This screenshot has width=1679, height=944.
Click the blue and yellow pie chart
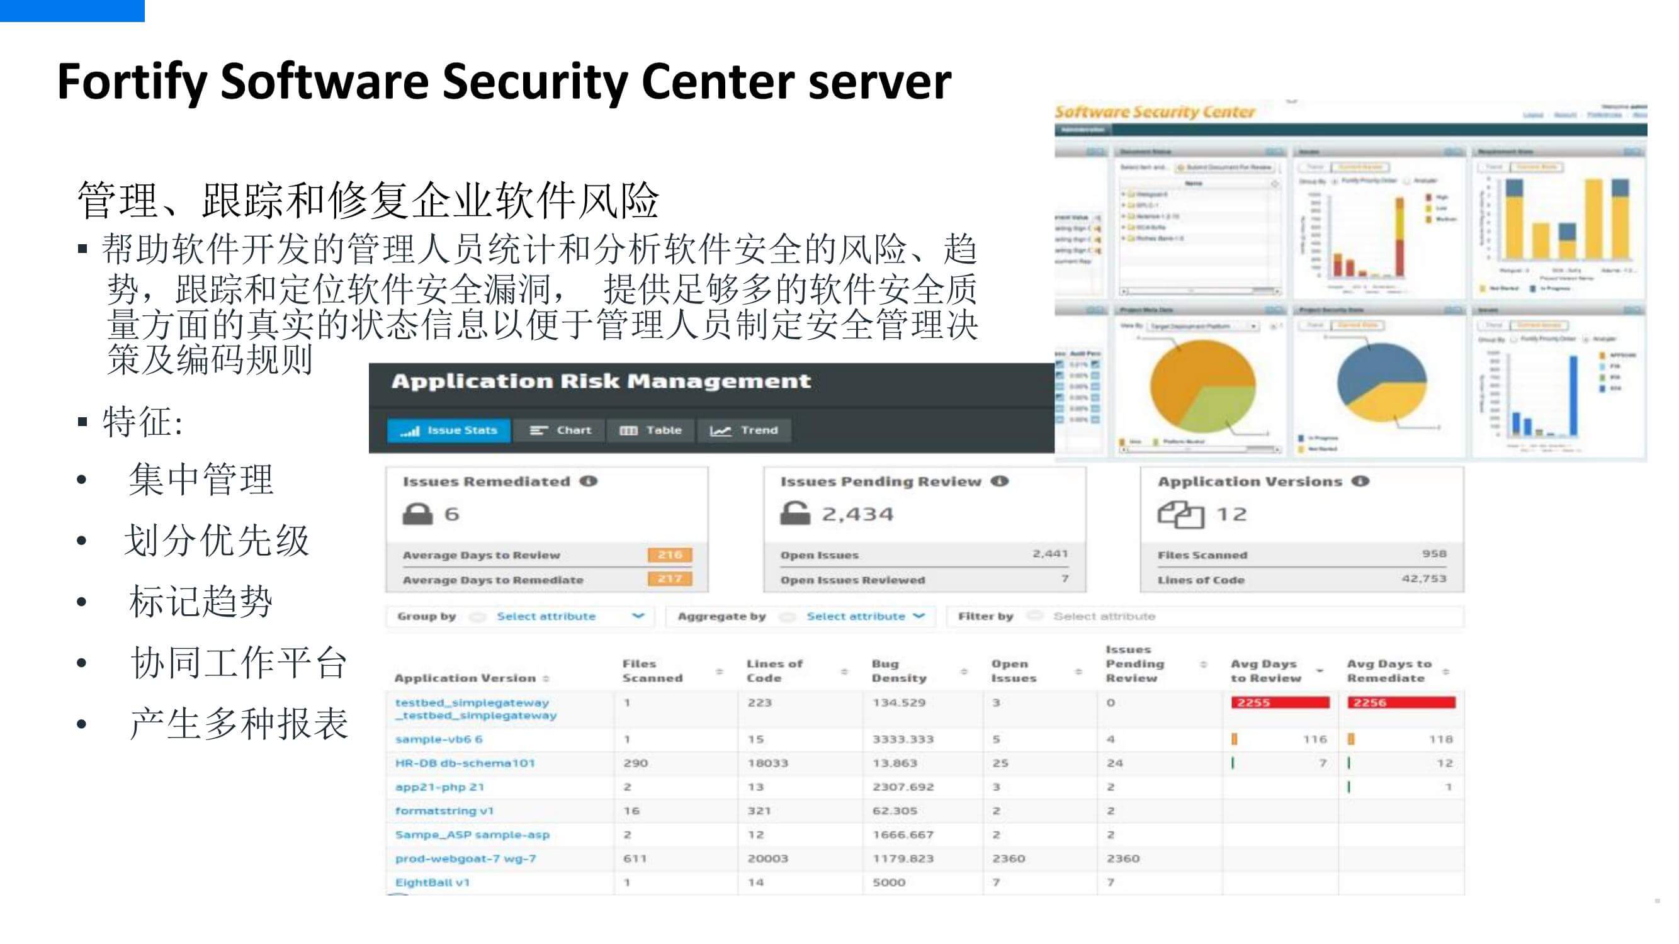tap(1381, 383)
